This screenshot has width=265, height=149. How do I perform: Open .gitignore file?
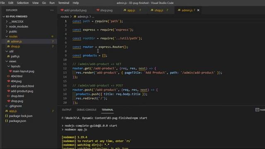16,106
